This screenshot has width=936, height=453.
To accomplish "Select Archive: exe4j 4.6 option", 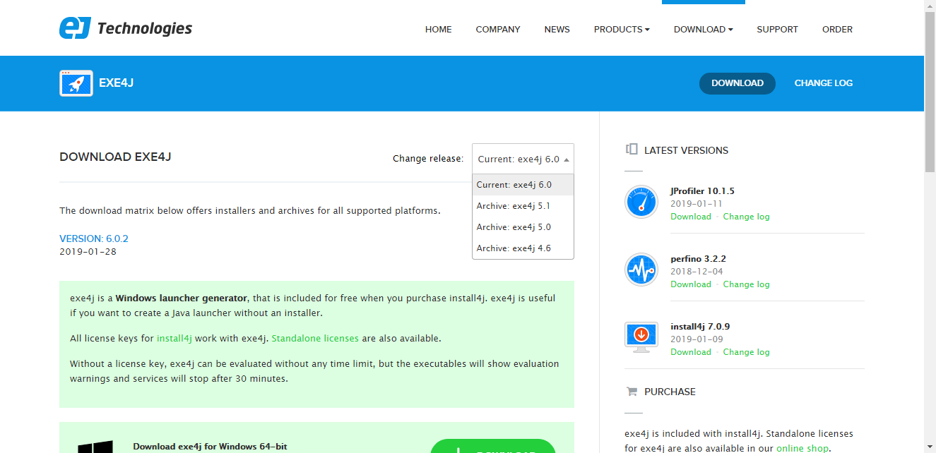I will pyautogui.click(x=523, y=248).
